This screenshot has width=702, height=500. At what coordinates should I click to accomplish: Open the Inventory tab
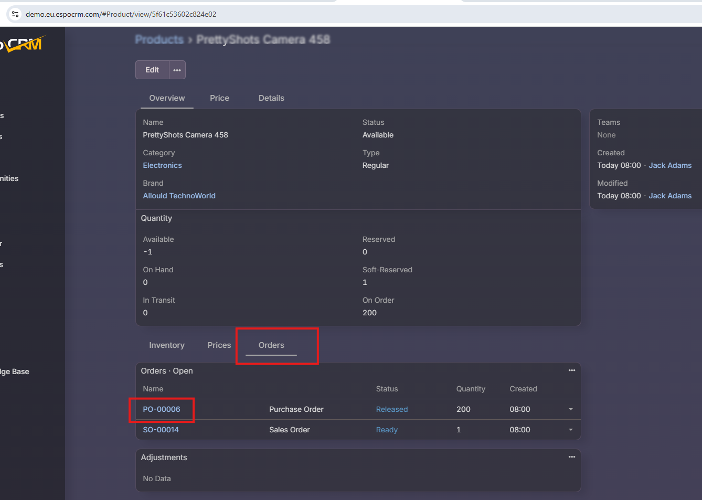click(167, 345)
